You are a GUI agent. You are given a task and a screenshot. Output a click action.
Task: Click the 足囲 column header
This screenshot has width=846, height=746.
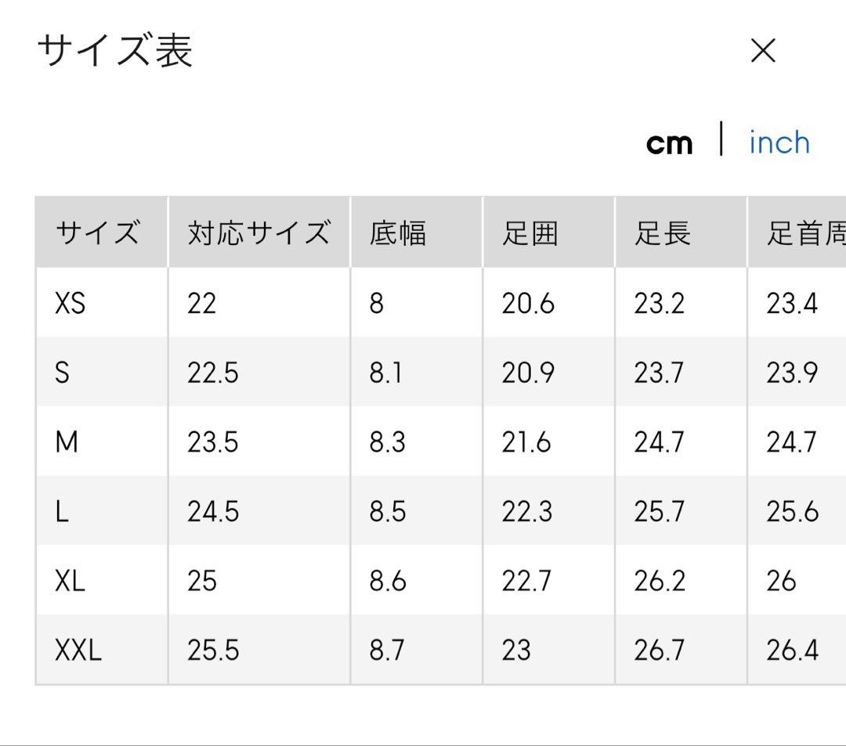point(530,233)
